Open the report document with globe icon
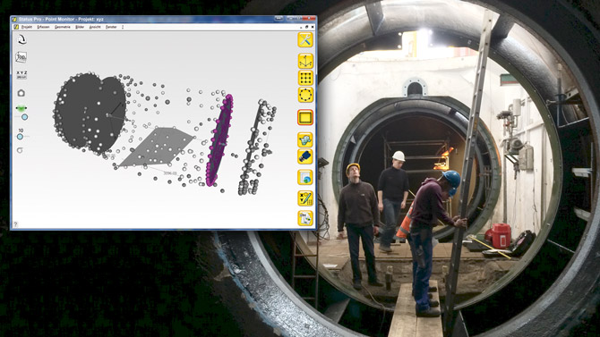Screen dimensions: 600x337 (x=305, y=178)
